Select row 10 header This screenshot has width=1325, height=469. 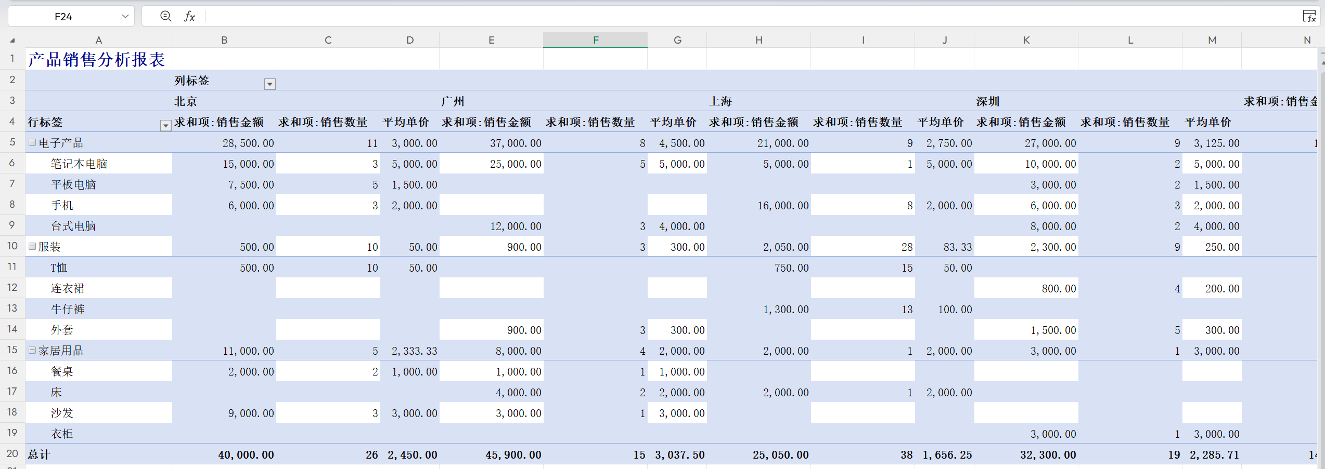pyautogui.click(x=12, y=246)
